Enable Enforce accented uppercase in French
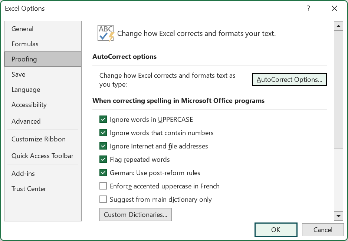Screen dimensions: 348x241 pos(103,186)
